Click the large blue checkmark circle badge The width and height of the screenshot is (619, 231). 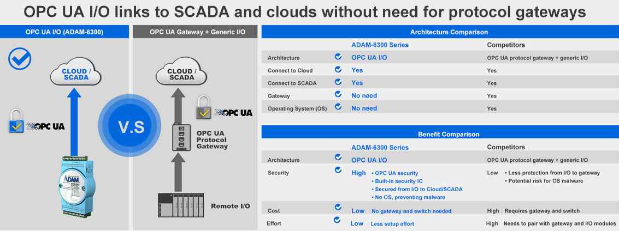tap(19, 59)
